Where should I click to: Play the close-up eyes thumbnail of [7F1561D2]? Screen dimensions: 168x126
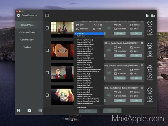pos(62,50)
